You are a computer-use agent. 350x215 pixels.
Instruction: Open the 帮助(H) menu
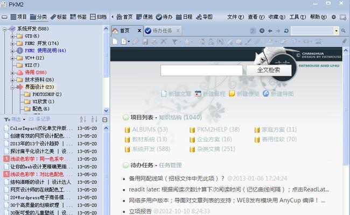click(x=318, y=17)
